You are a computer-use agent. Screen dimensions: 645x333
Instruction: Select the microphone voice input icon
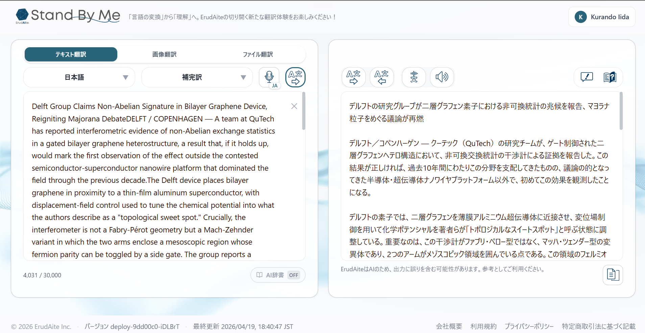click(269, 77)
